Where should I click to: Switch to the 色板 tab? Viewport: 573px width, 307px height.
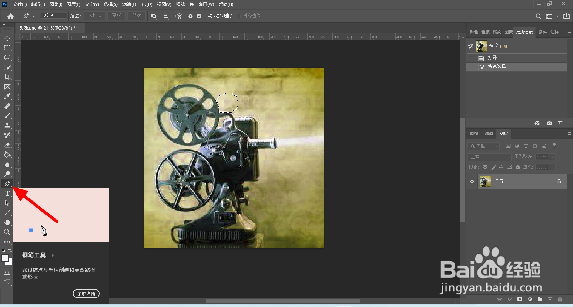pyautogui.click(x=485, y=32)
